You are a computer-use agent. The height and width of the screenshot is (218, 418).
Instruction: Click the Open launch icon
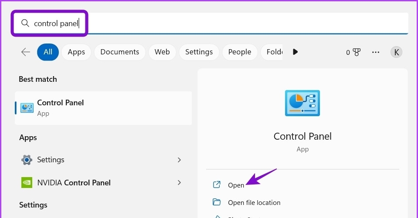pos(217,184)
